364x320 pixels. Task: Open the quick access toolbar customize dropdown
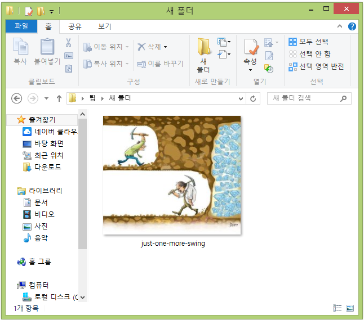(x=51, y=11)
